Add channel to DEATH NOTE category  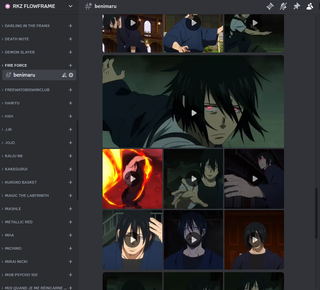(71, 39)
